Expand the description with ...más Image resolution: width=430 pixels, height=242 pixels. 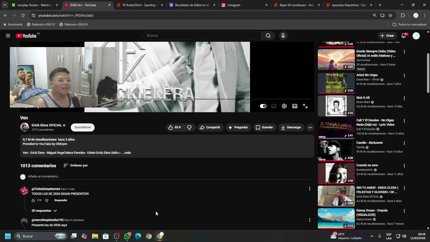pyautogui.click(x=127, y=153)
